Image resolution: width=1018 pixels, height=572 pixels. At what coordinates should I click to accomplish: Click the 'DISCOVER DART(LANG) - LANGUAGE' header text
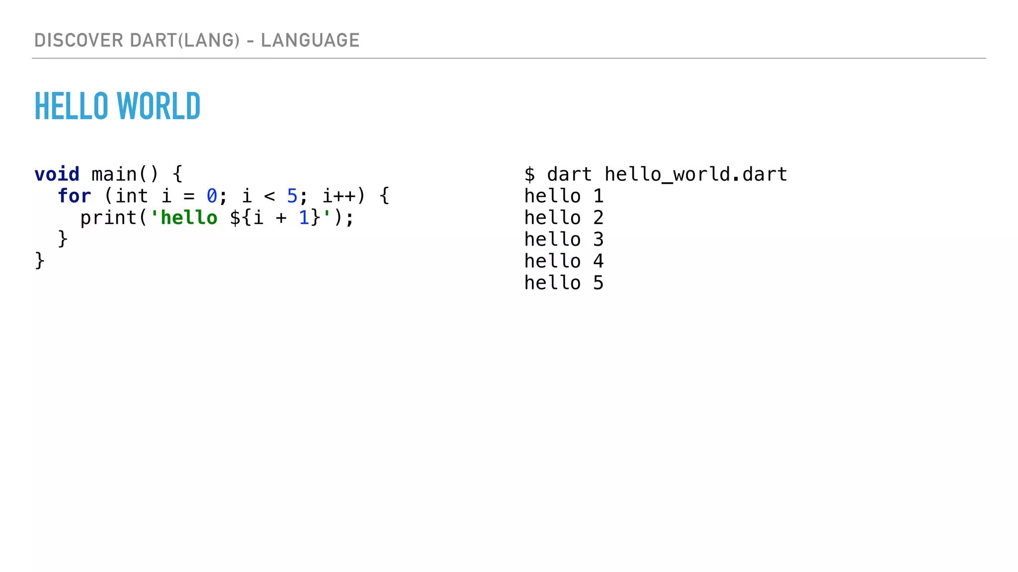197,40
